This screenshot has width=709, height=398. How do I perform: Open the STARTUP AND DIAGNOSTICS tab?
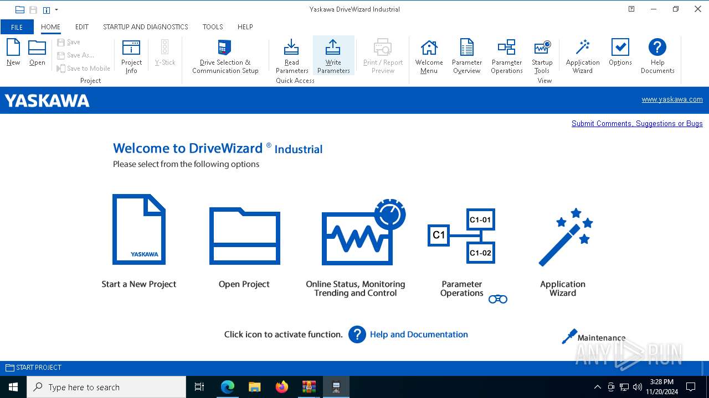pos(146,27)
